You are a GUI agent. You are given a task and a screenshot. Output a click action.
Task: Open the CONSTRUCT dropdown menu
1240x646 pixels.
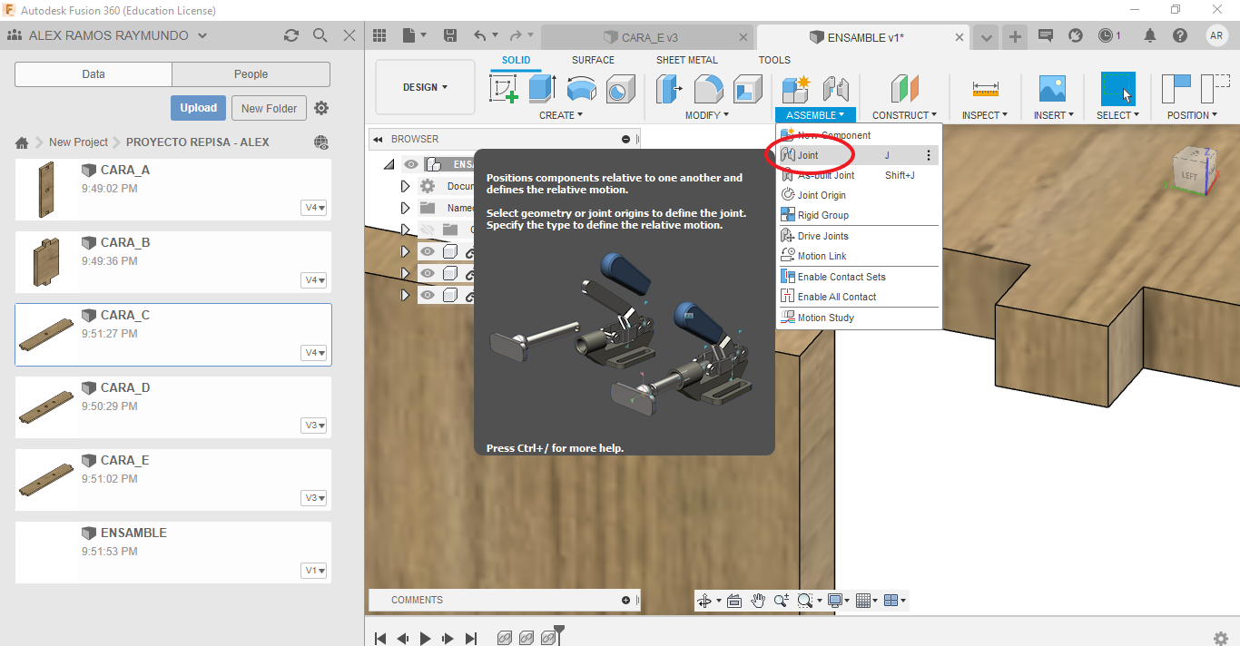click(904, 115)
